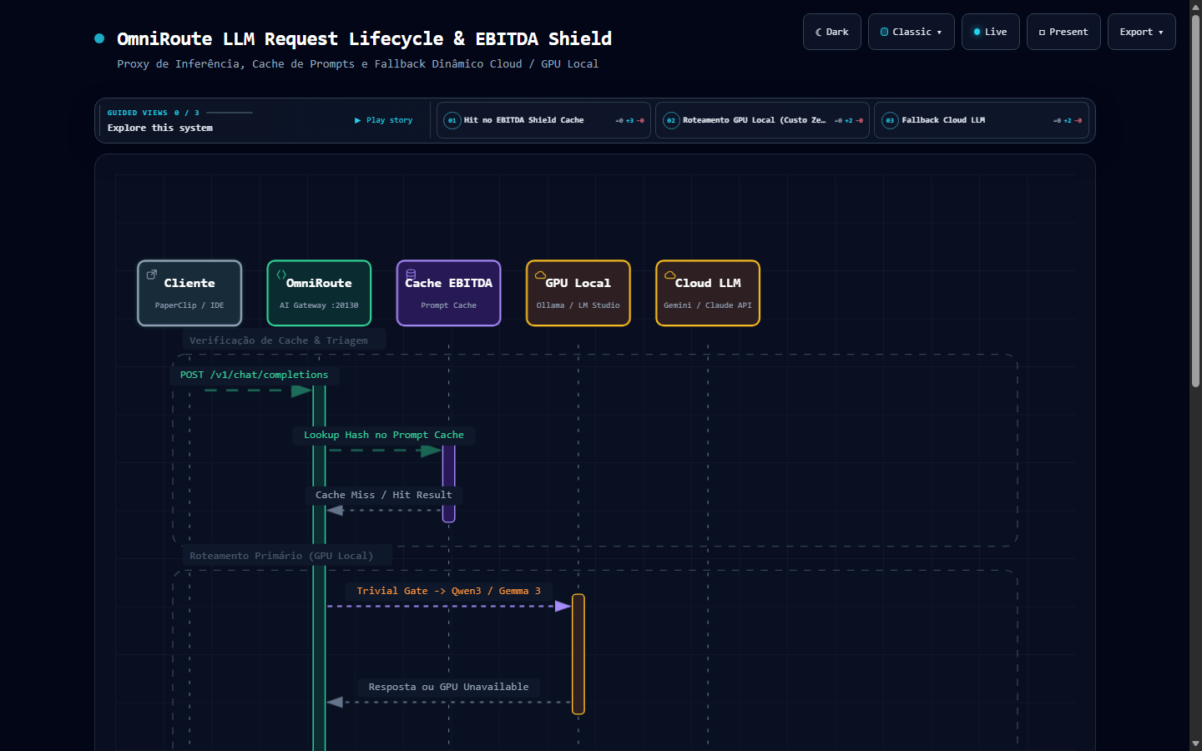Screen dimensions: 1202x751
Task: Click the scrollbar down arrow
Action: click(1195, 743)
